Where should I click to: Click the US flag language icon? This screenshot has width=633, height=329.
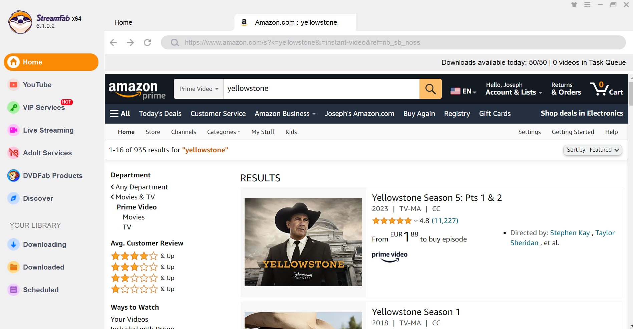[455, 91]
